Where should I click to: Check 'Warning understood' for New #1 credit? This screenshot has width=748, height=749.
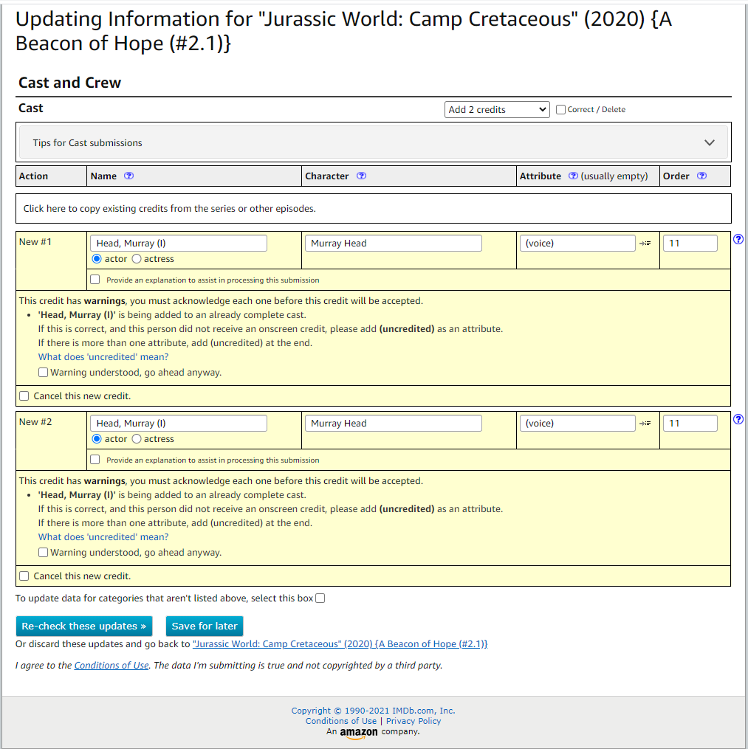(x=44, y=373)
